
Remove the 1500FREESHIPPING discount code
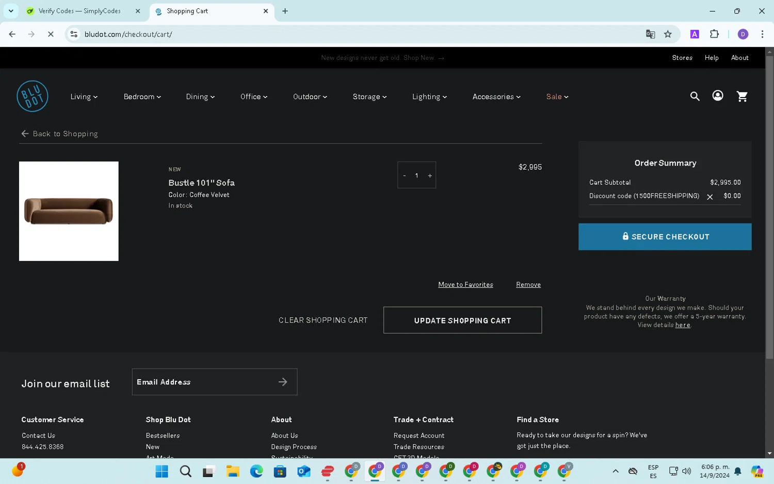709,197
